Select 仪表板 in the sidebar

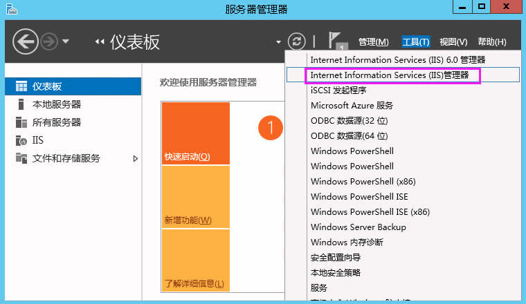coord(73,86)
